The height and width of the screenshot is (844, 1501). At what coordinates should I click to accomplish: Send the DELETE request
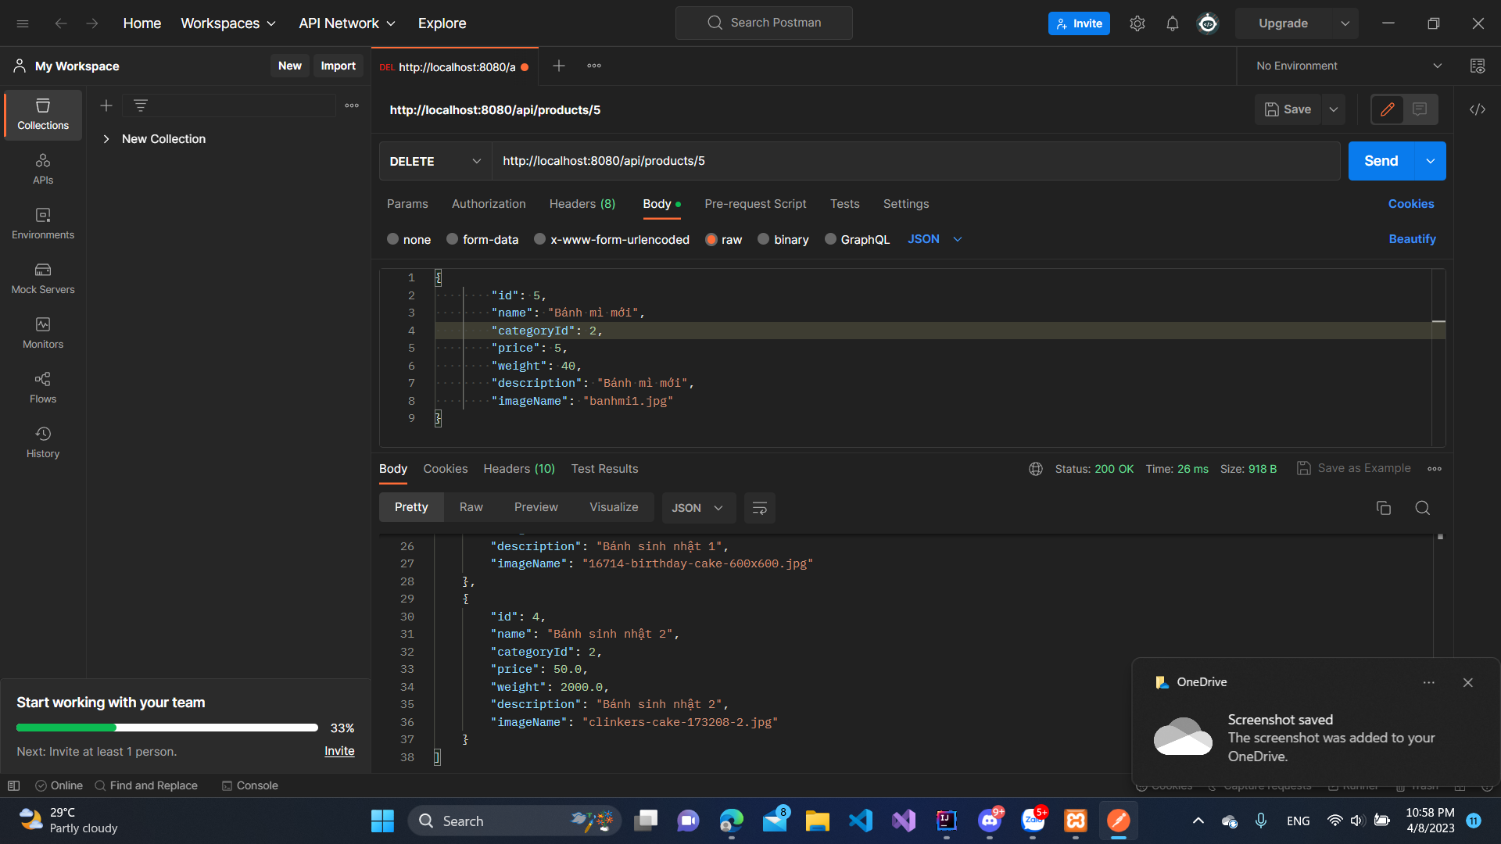[x=1381, y=161]
